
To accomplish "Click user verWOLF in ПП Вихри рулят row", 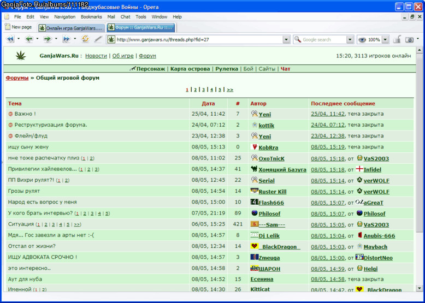I will point(376,181).
